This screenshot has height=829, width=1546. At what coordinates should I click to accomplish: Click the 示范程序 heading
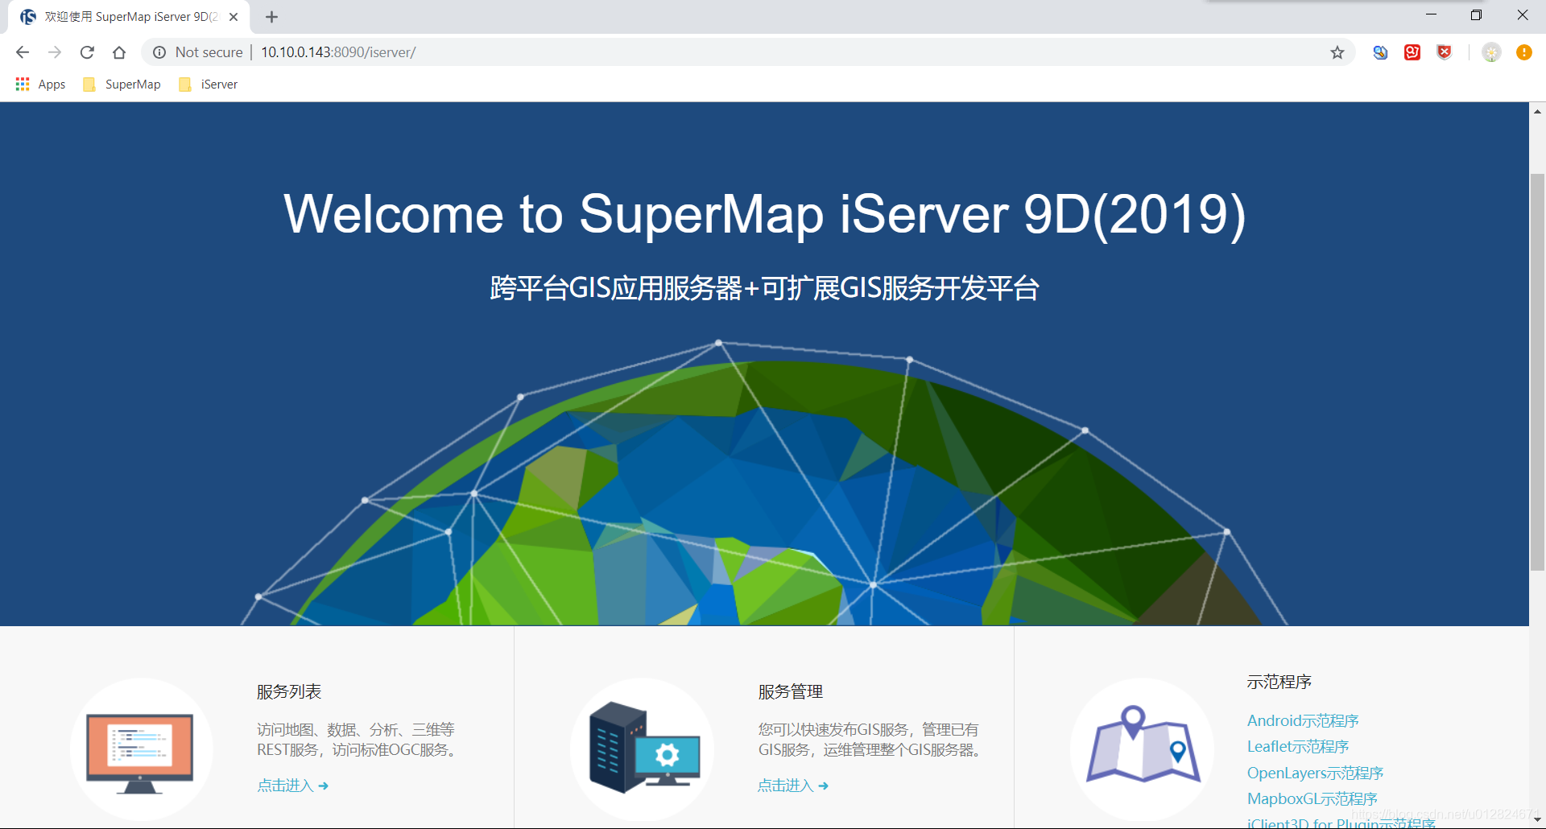[x=1279, y=683]
